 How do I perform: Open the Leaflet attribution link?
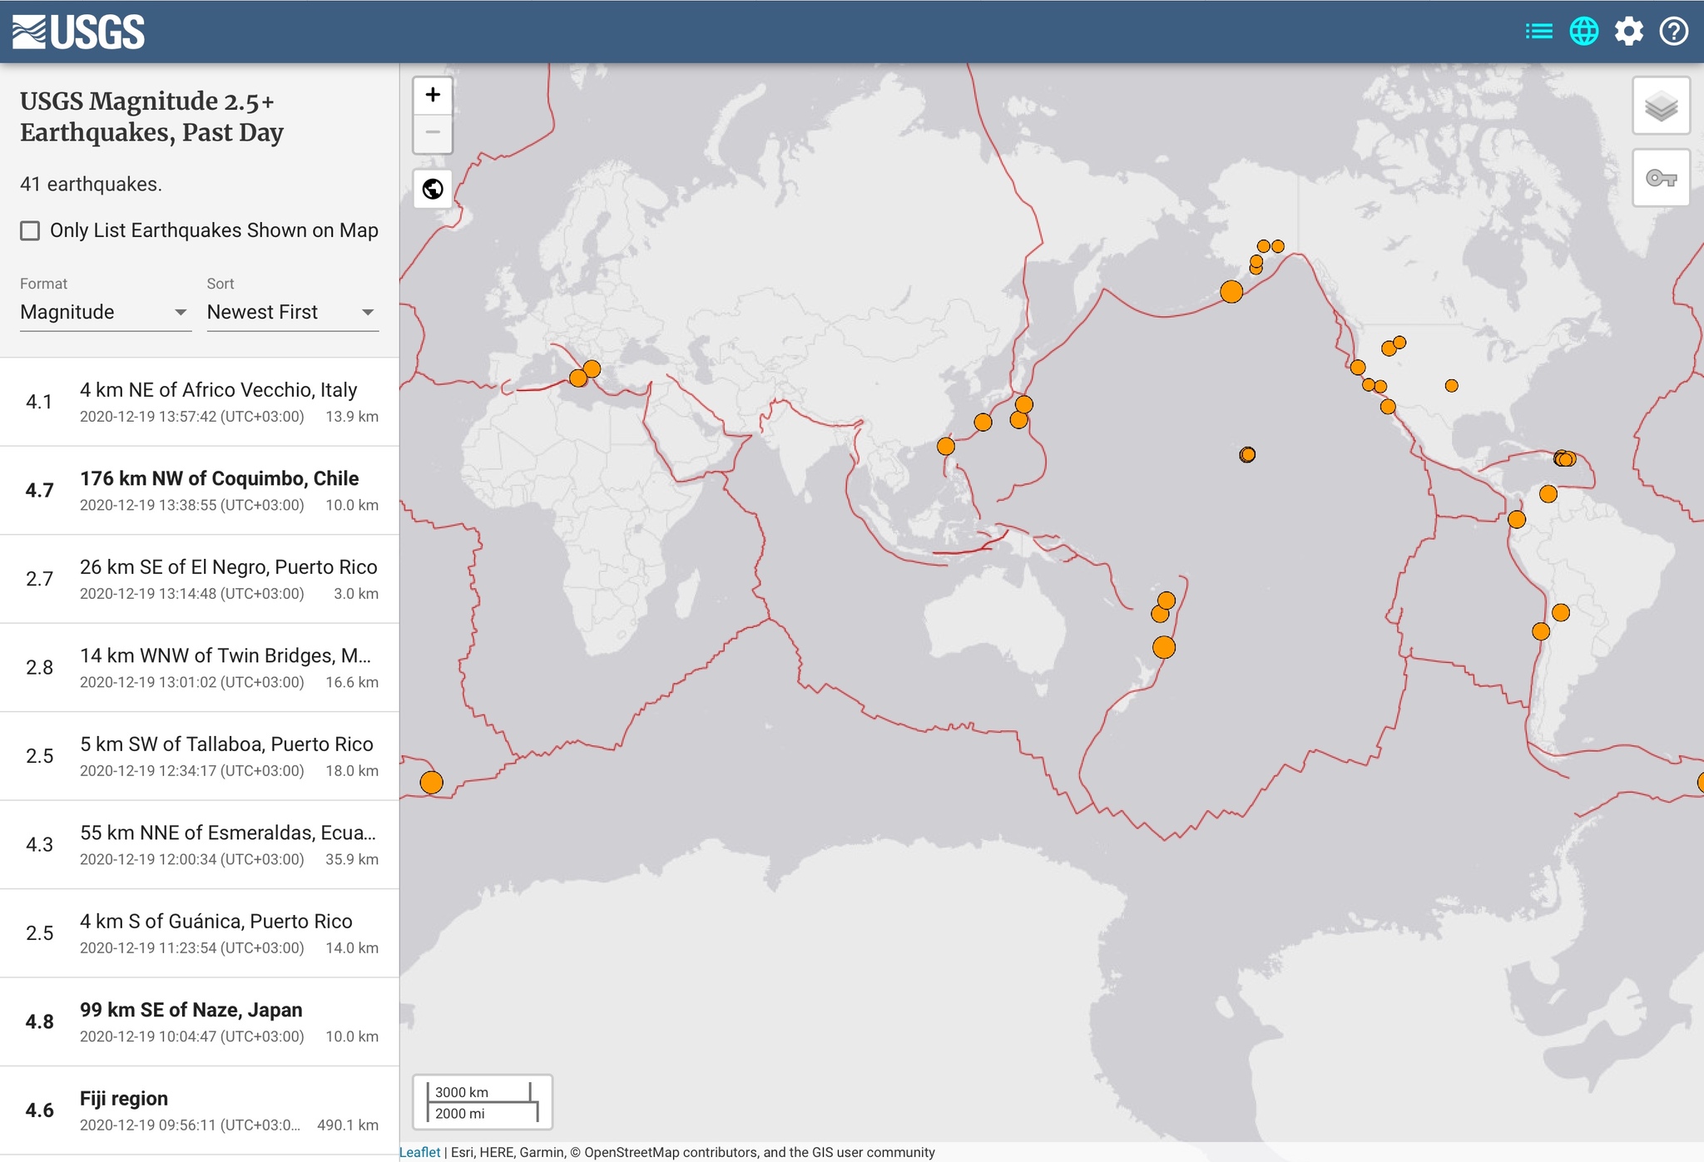(419, 1152)
